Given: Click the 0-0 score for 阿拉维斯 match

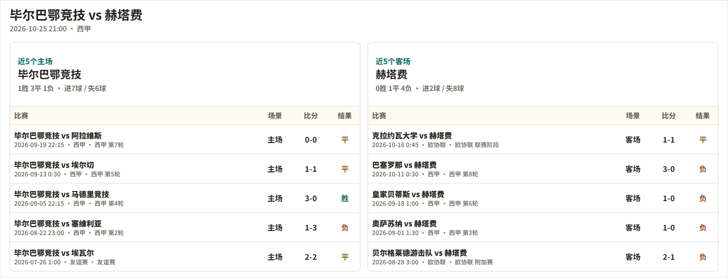Looking at the screenshot, I should [311, 140].
